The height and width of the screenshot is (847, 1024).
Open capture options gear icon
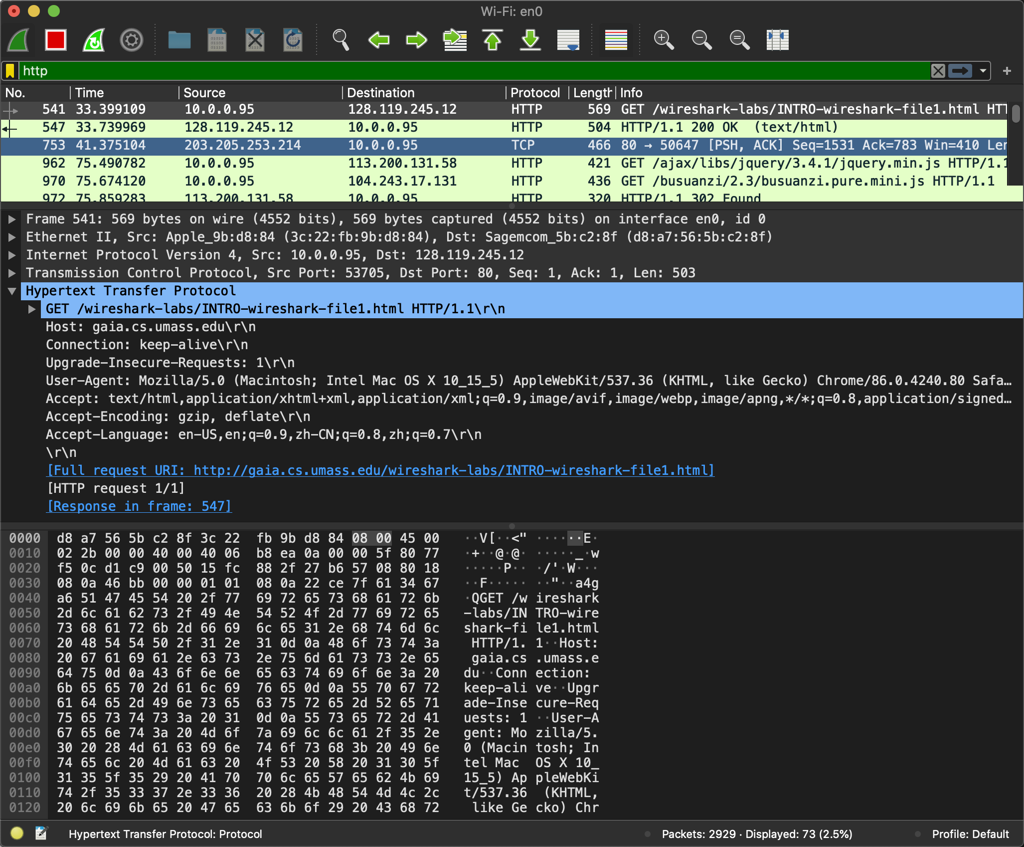(x=132, y=40)
